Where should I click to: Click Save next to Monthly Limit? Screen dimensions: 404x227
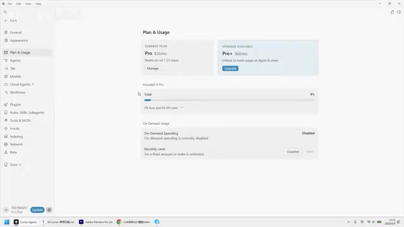[310, 151]
